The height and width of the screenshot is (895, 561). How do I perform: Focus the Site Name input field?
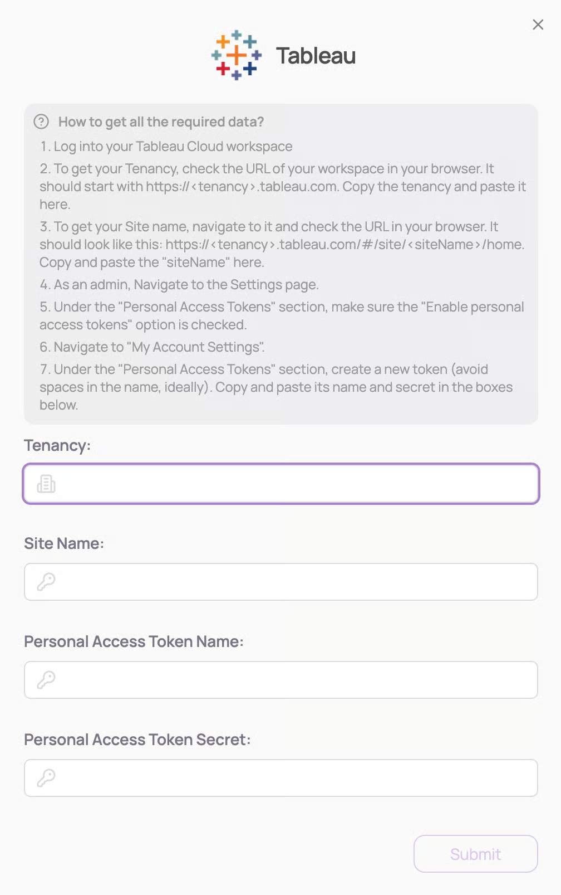295,582
